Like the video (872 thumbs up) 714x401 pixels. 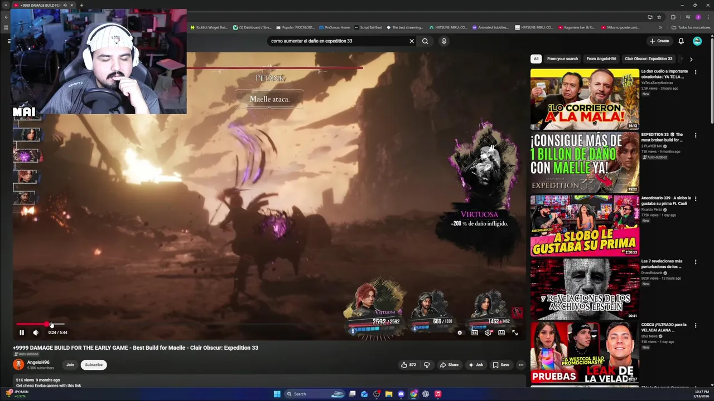click(x=408, y=365)
